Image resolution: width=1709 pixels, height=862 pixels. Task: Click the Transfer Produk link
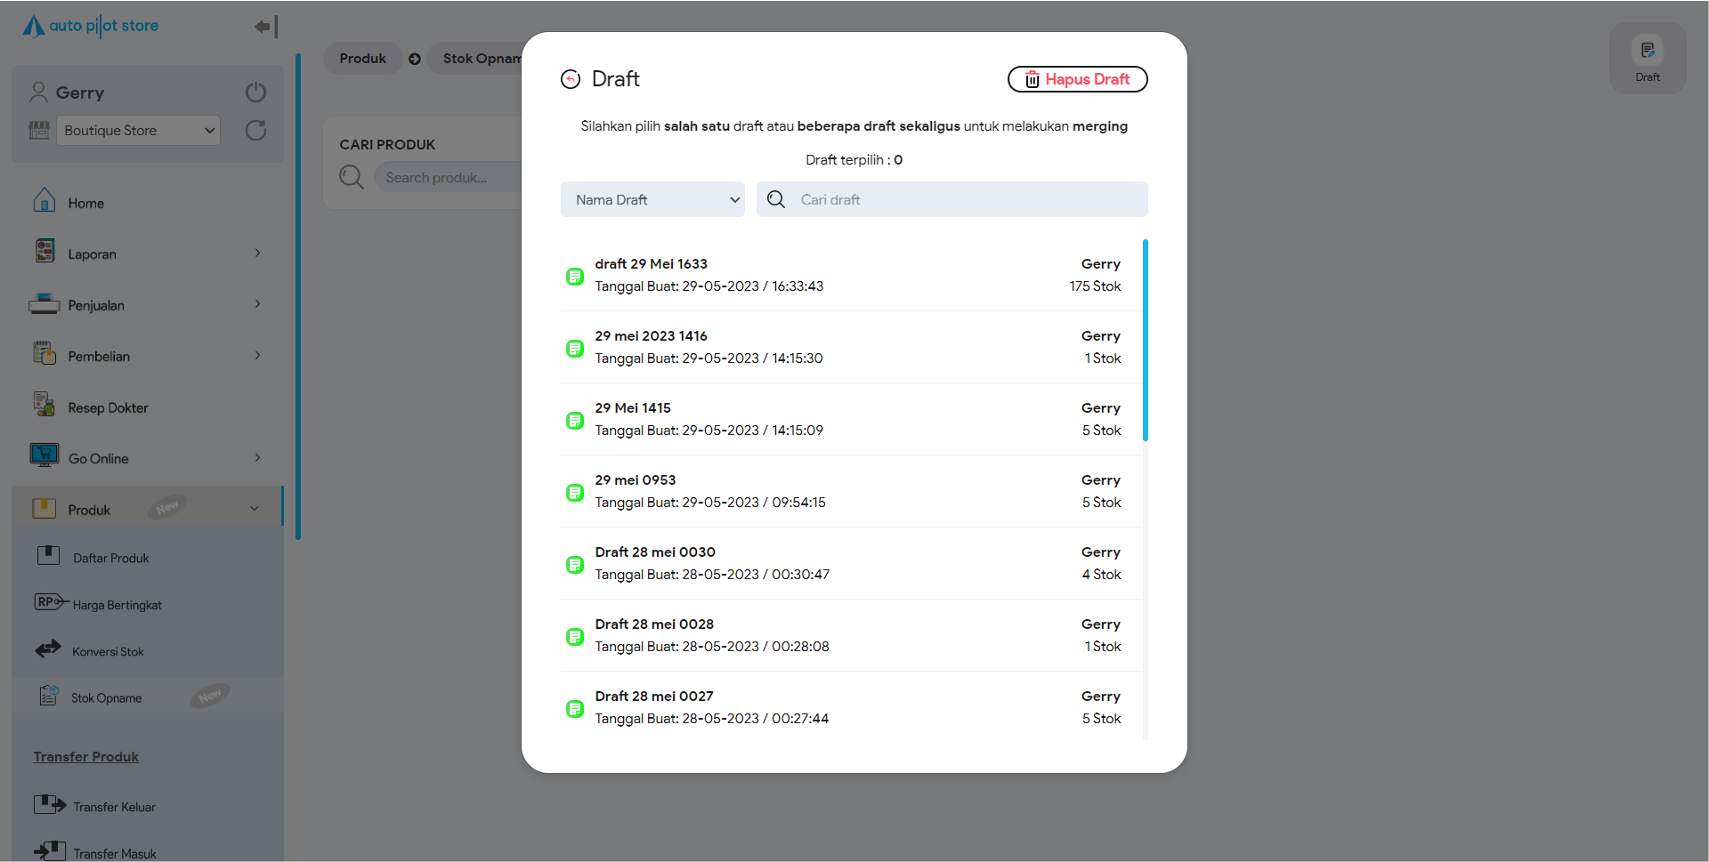point(86,756)
